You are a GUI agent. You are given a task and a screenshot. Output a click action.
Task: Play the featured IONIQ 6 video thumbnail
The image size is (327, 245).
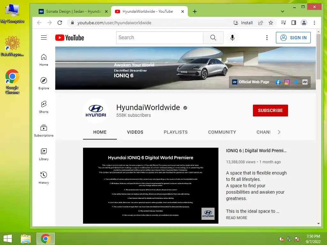(x=151, y=186)
